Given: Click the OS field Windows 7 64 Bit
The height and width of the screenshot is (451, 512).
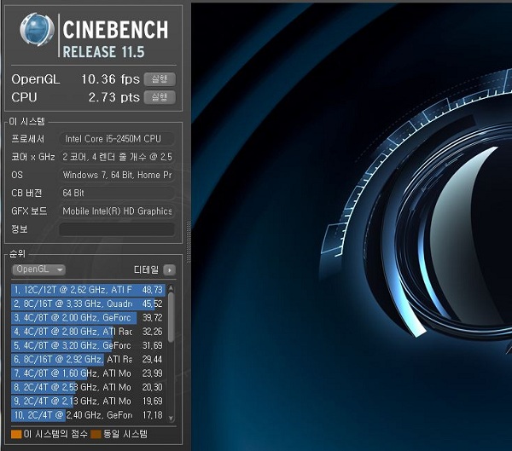Looking at the screenshot, I should pos(117,175).
